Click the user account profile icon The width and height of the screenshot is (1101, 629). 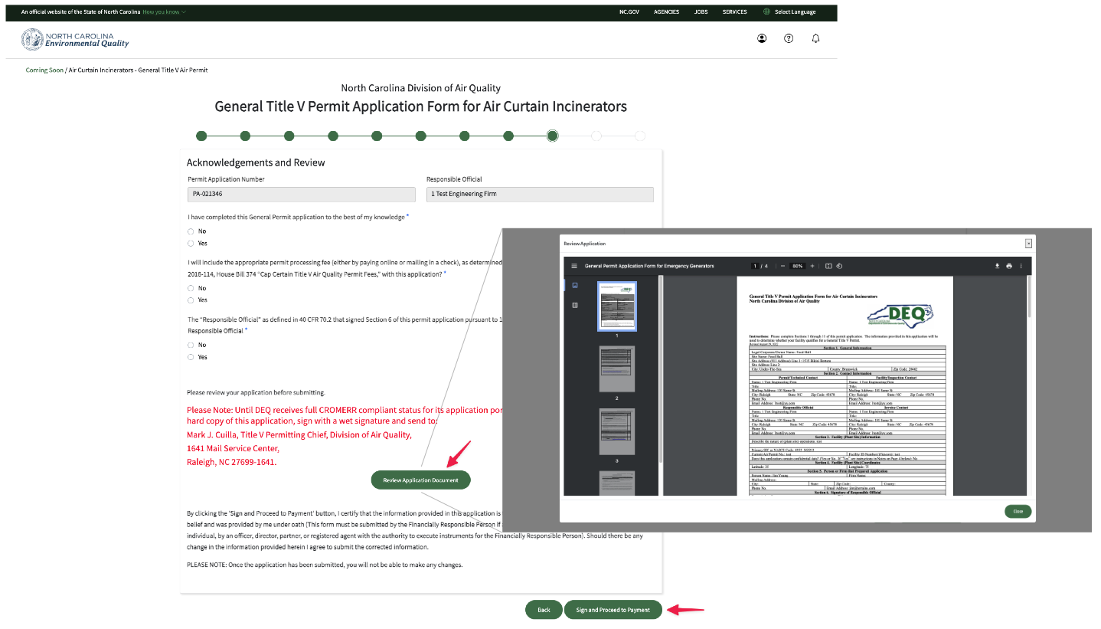coord(762,38)
